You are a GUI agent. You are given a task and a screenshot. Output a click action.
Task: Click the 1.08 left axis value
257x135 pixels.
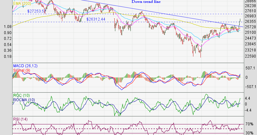tap(8, 27)
